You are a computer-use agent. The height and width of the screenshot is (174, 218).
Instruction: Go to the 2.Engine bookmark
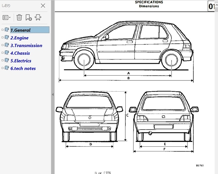[x=19, y=38]
